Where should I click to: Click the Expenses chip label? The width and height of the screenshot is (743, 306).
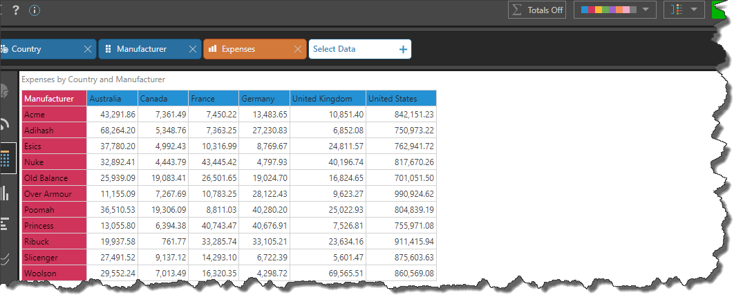(x=238, y=49)
